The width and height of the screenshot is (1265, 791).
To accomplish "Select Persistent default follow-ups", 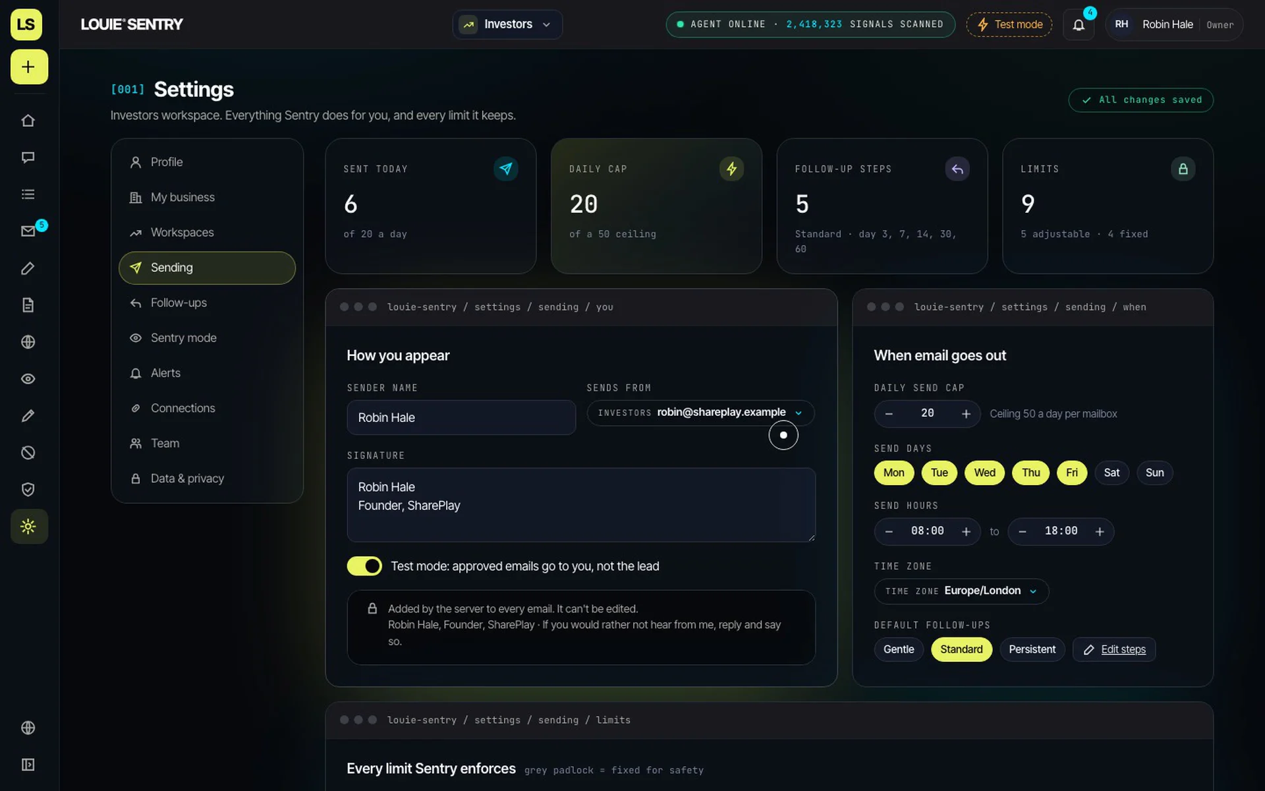I will [1032, 649].
